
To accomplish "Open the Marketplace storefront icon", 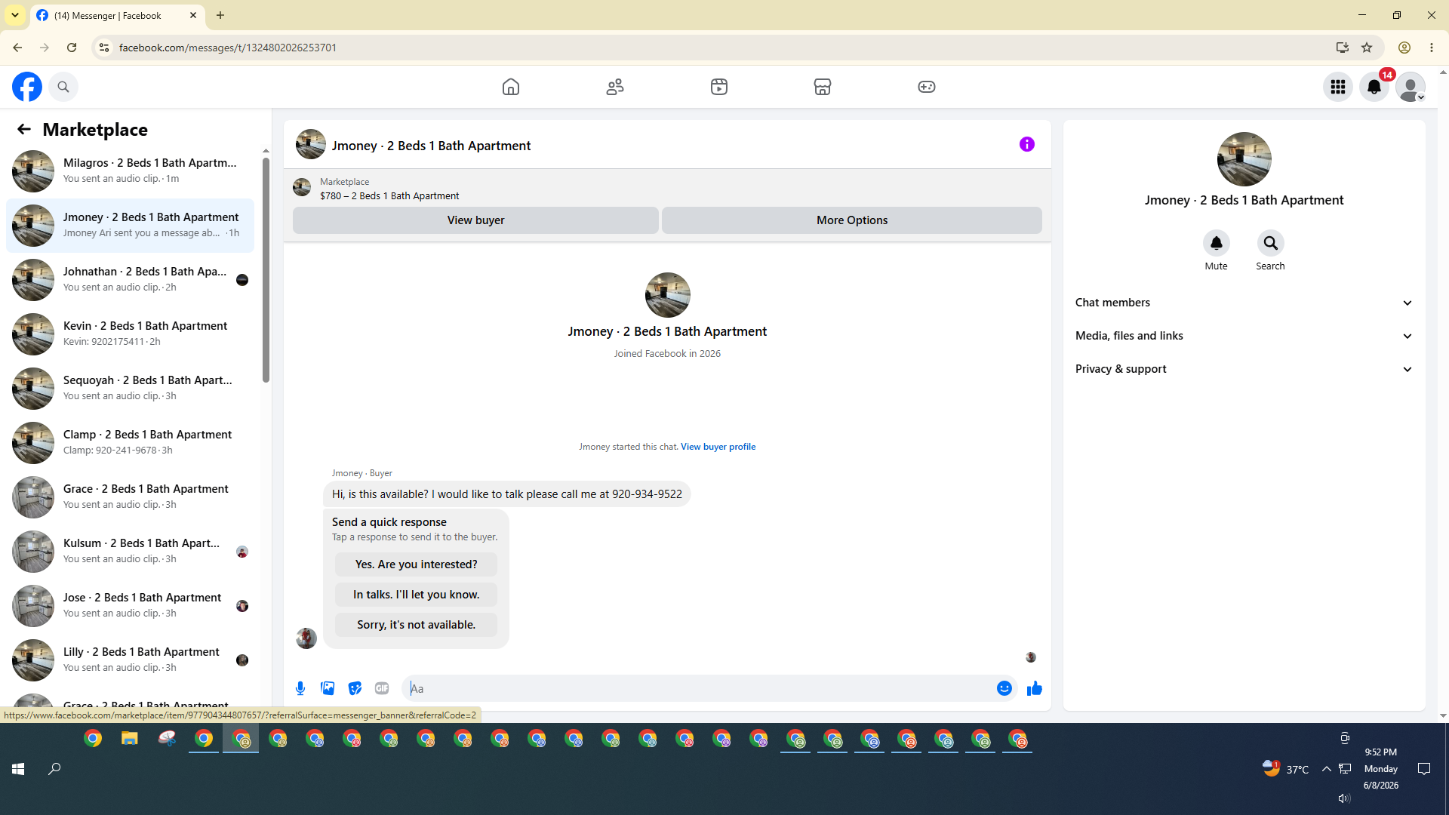I will (823, 87).
